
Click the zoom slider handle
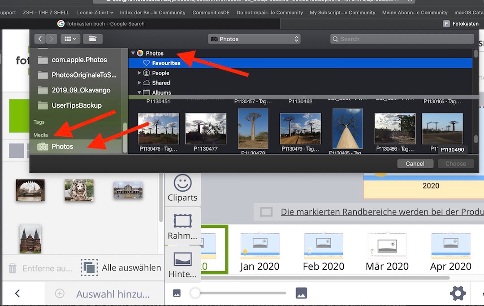click(195, 293)
